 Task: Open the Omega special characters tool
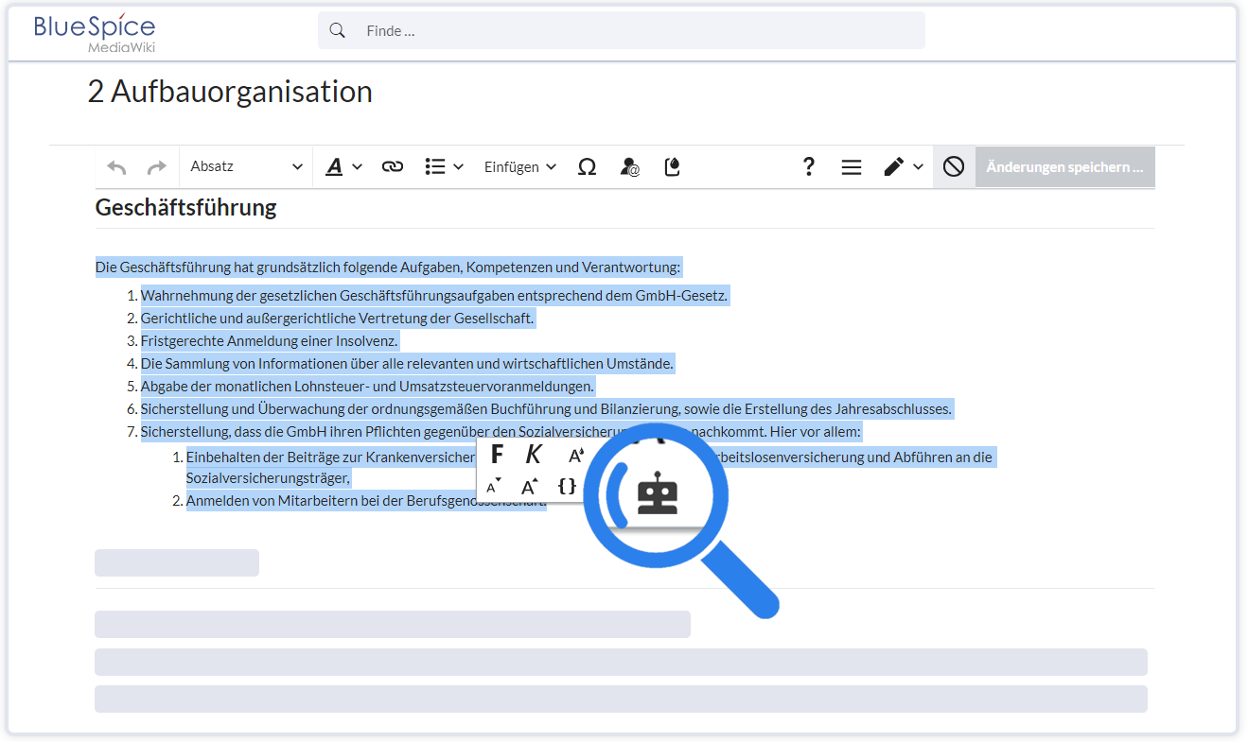pyautogui.click(x=587, y=167)
